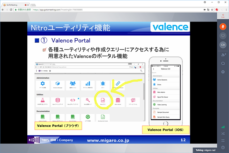Screen dimensions: 229x153
Task: Click Chrome's forward arrow
Action: pyautogui.click(x=7, y=10)
